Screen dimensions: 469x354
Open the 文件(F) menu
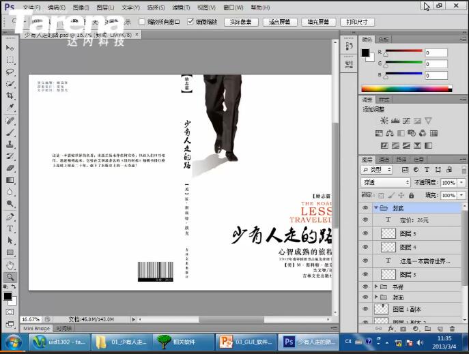click(31, 8)
